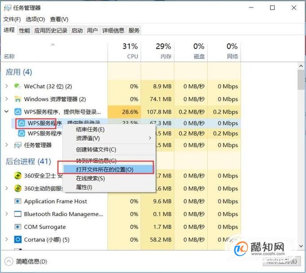Open the 查看(V) menu
Screen dimensions: 306x273
[x=59, y=19]
